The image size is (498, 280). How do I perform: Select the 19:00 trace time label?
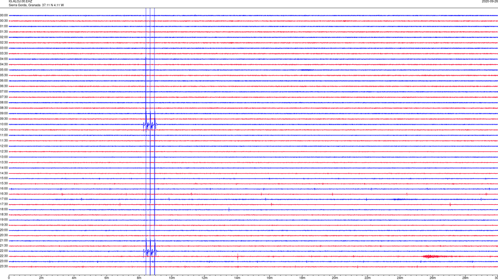tap(4, 220)
